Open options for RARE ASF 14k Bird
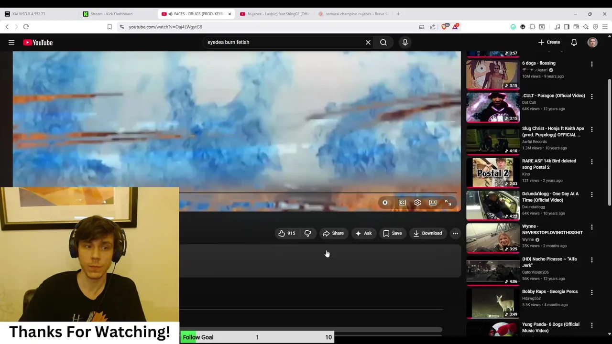Viewport: 612px width, 344px height. 592,162
